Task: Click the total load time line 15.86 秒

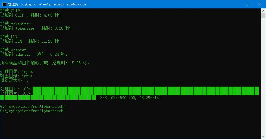Action: pyautogui.click(x=45, y=63)
